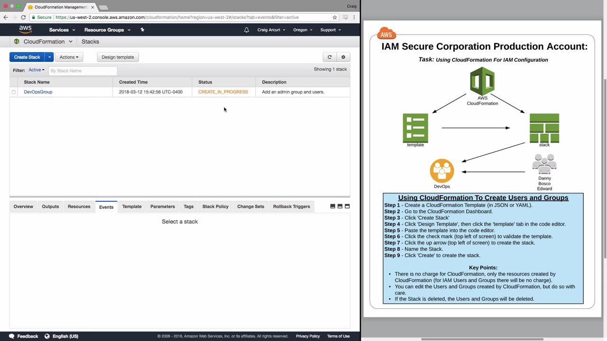607x341 pixels.
Task: Open the Chrome three-dot menu
Action: click(x=354, y=18)
